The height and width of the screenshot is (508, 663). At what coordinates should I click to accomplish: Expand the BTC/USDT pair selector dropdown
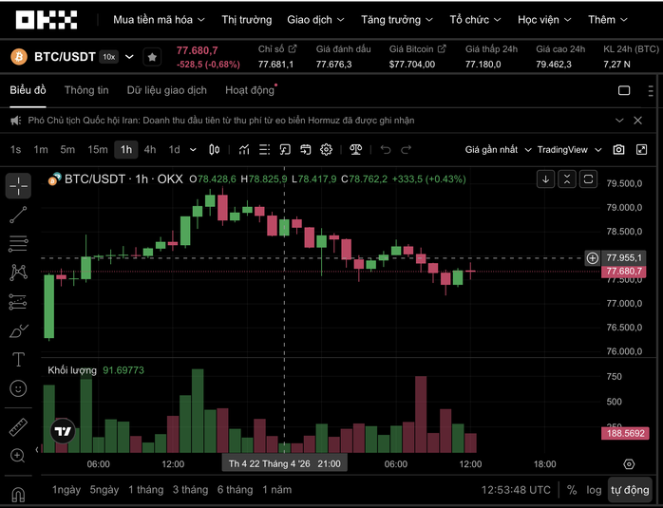pyautogui.click(x=130, y=57)
